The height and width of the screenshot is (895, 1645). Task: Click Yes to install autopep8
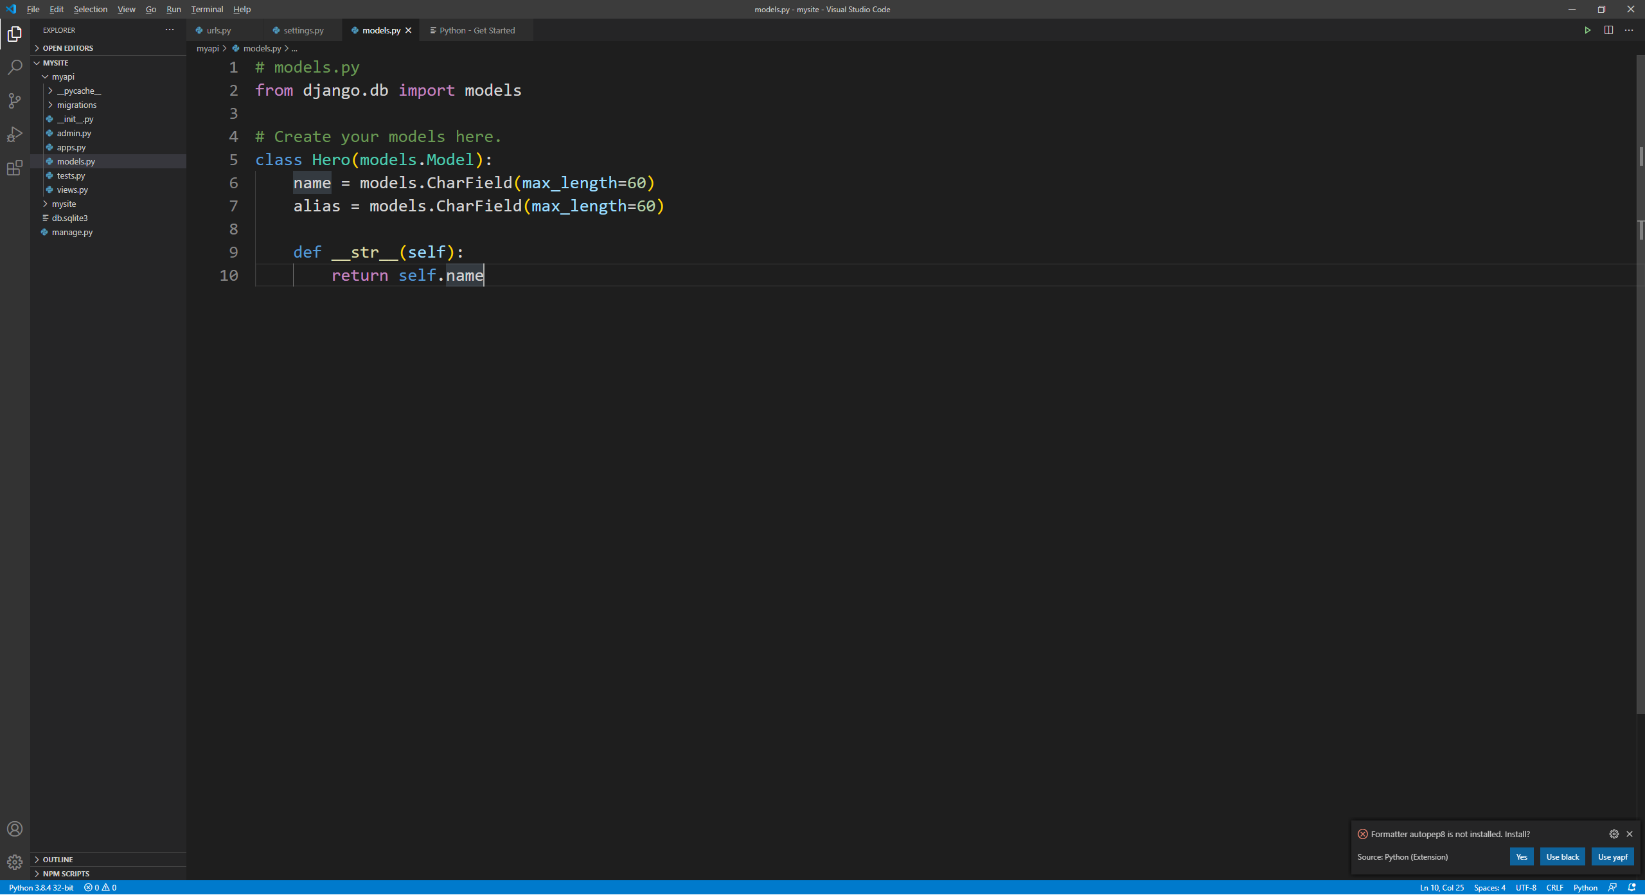(1522, 856)
